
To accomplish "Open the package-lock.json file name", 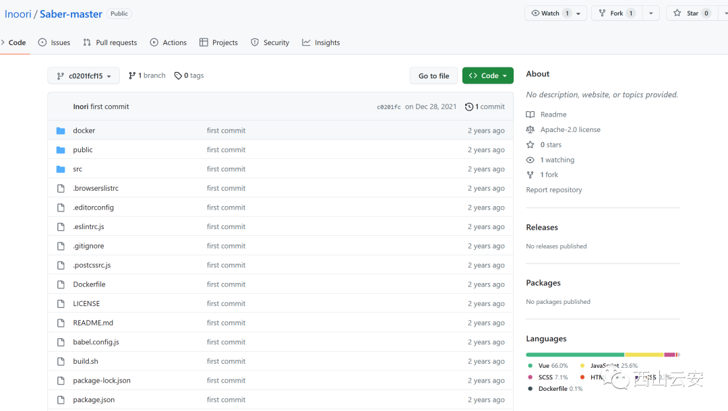I will (102, 381).
